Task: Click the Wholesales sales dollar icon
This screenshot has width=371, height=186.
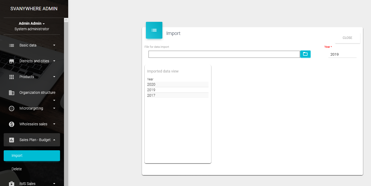Action: pyautogui.click(x=12, y=124)
